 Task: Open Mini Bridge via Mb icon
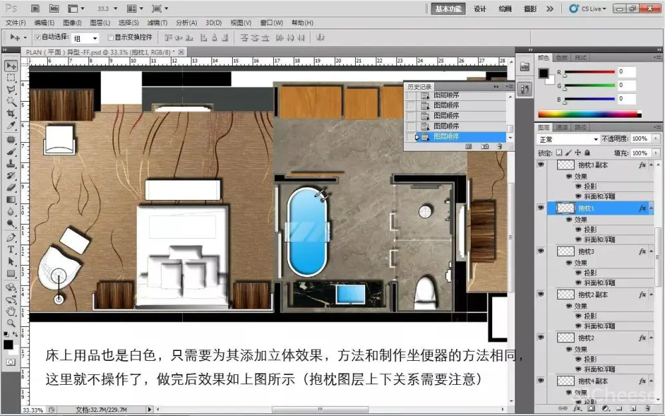55,9
